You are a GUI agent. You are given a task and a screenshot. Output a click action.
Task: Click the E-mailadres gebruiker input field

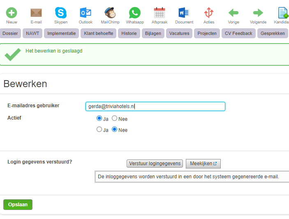coord(155,106)
